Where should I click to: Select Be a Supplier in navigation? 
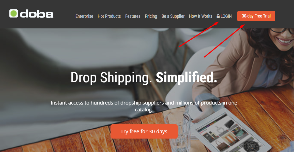coord(173,16)
